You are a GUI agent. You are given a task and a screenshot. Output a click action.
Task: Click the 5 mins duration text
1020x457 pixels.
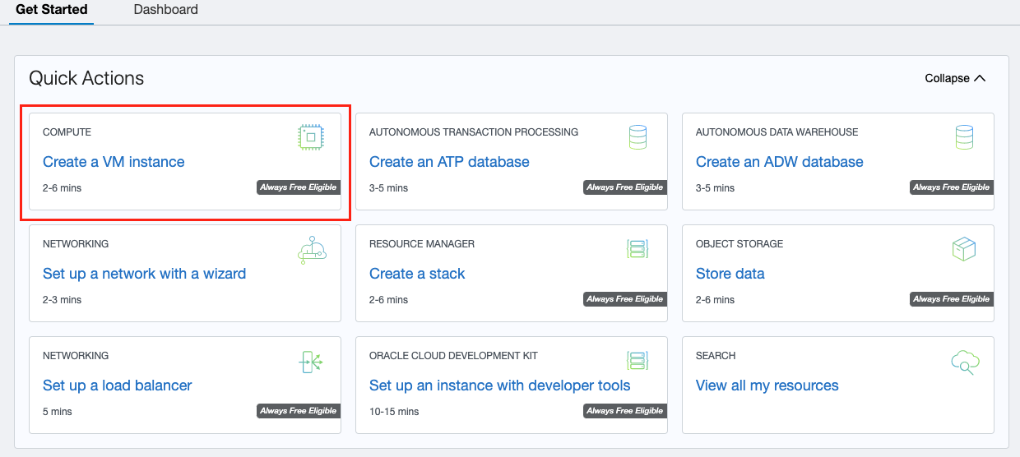pos(59,412)
